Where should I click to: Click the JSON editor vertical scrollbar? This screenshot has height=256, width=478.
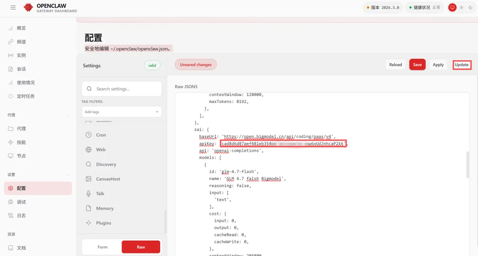pyautogui.click(x=468, y=164)
